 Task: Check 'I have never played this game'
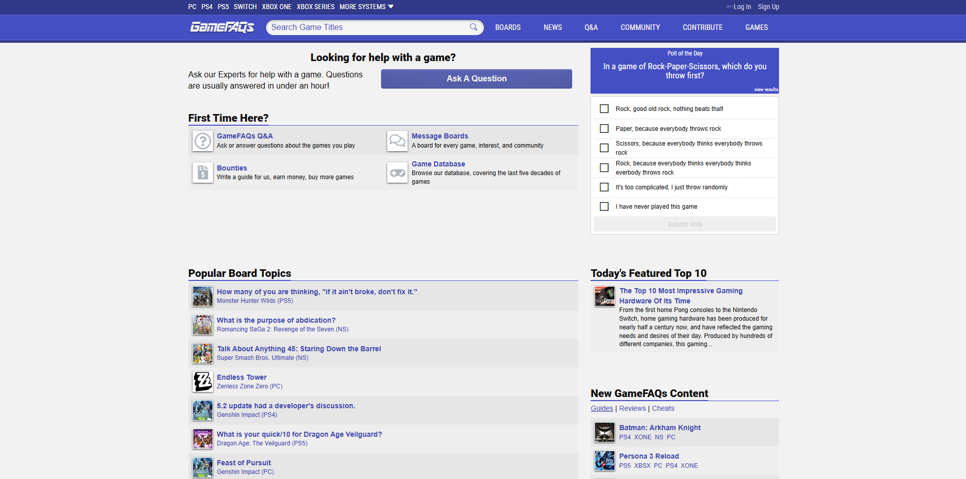[x=604, y=207]
